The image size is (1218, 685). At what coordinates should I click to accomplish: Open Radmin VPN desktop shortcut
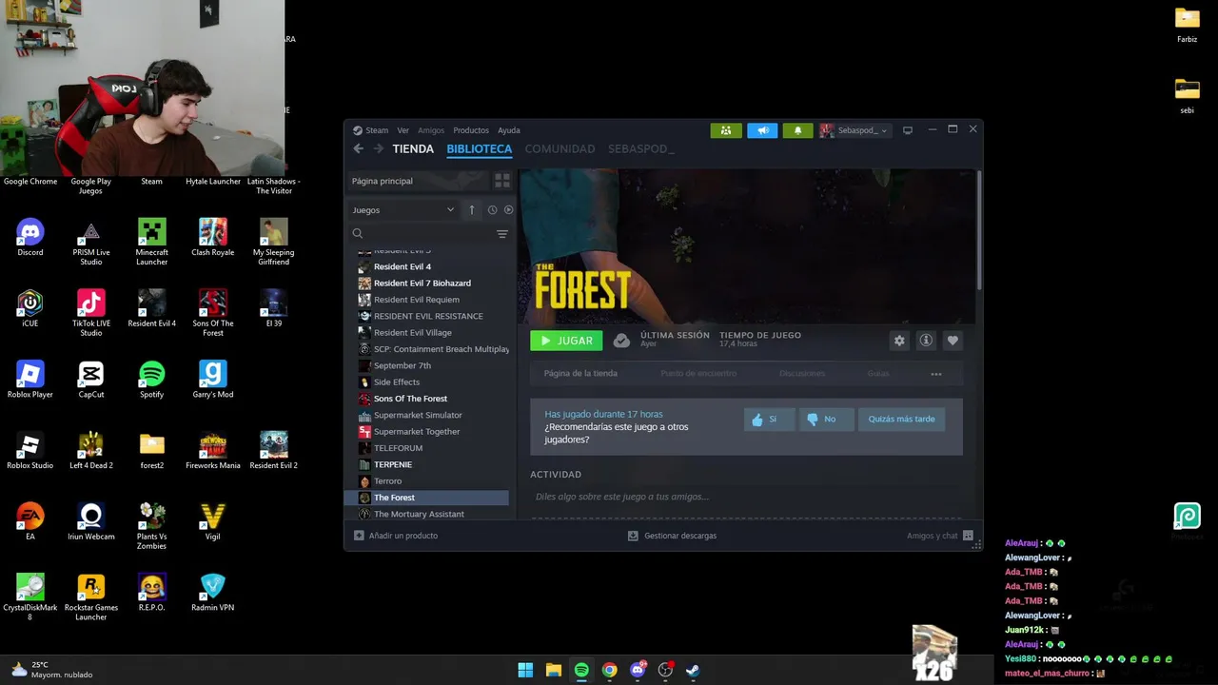212,593
